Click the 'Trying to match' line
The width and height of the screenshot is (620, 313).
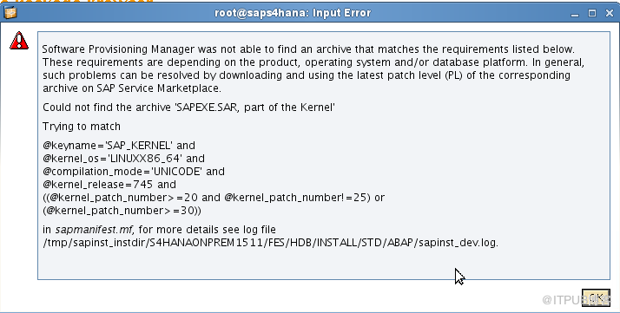[x=82, y=127]
